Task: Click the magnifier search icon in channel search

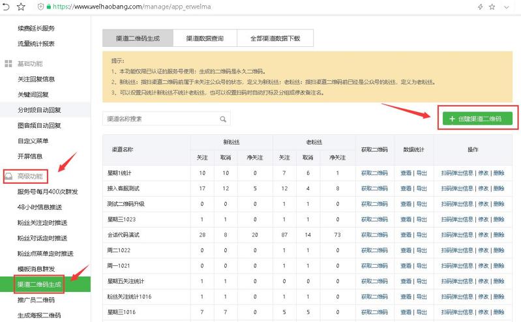Action: click(x=223, y=119)
